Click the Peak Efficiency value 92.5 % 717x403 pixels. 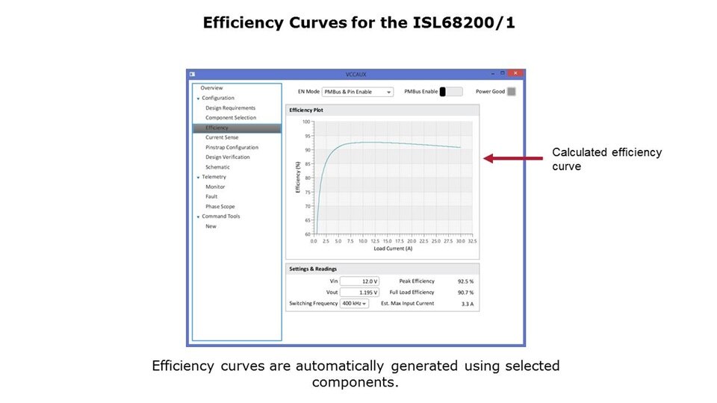click(465, 281)
